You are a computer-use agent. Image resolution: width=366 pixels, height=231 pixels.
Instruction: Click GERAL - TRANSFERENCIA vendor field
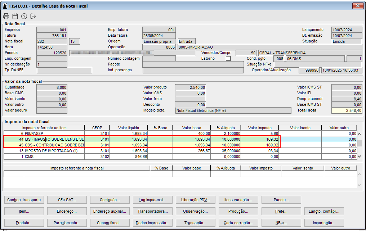310,53
